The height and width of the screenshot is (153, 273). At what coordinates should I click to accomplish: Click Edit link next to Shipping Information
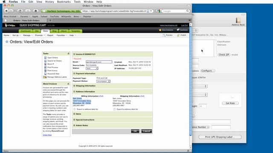[x=142, y=96]
